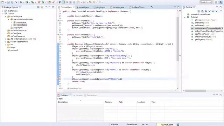Maximize the Package Explorer view

coord(53,7)
